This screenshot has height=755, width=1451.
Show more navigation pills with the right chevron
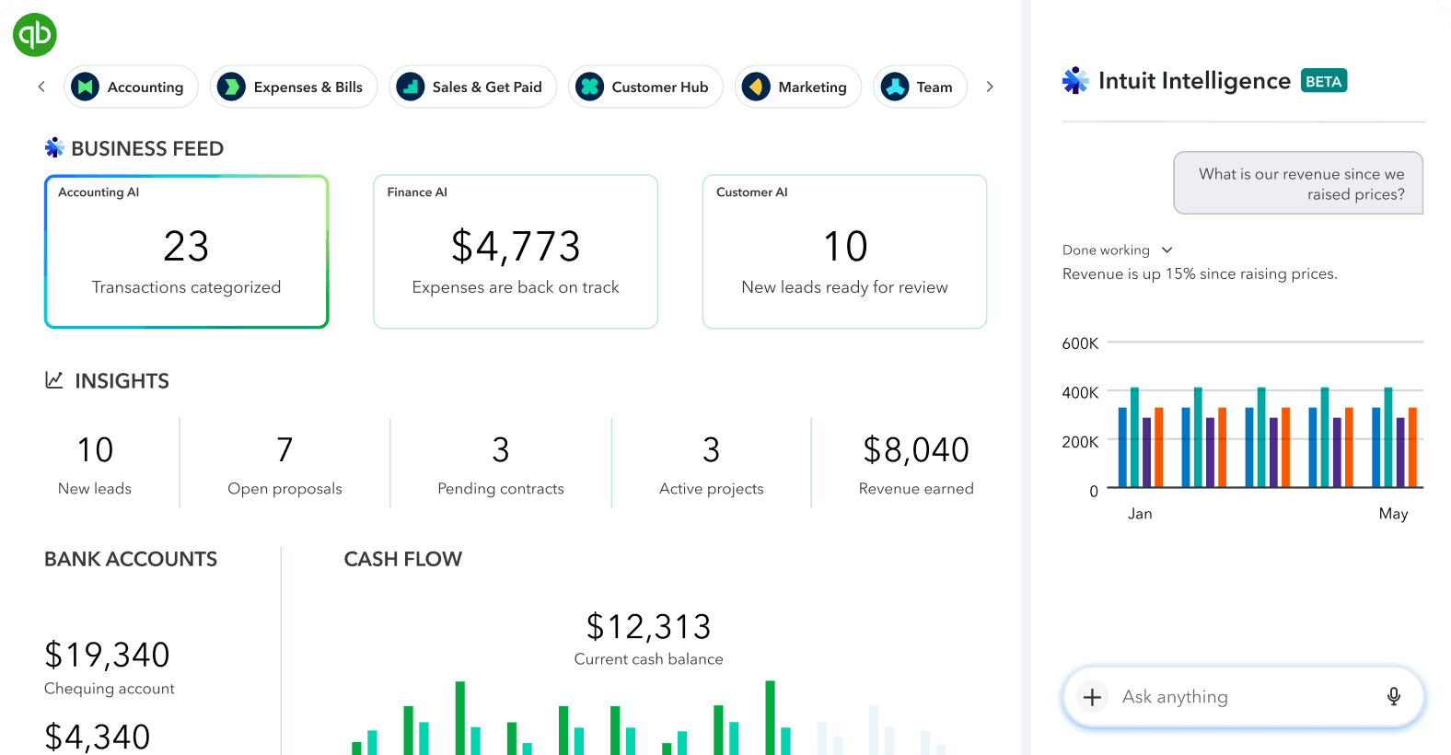click(990, 87)
